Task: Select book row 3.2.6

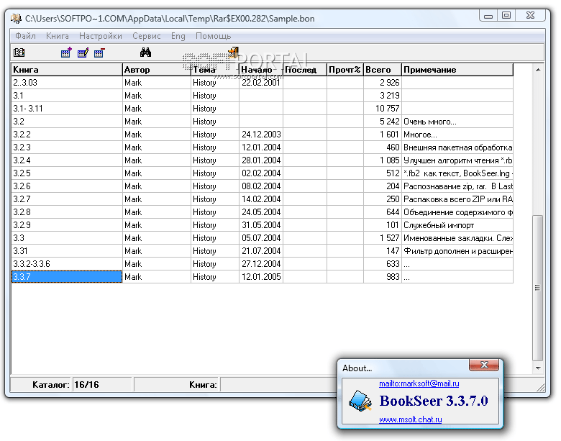Action: click(x=263, y=186)
